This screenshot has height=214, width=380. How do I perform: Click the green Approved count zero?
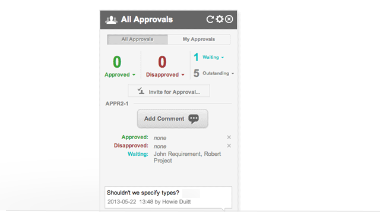coord(117,62)
